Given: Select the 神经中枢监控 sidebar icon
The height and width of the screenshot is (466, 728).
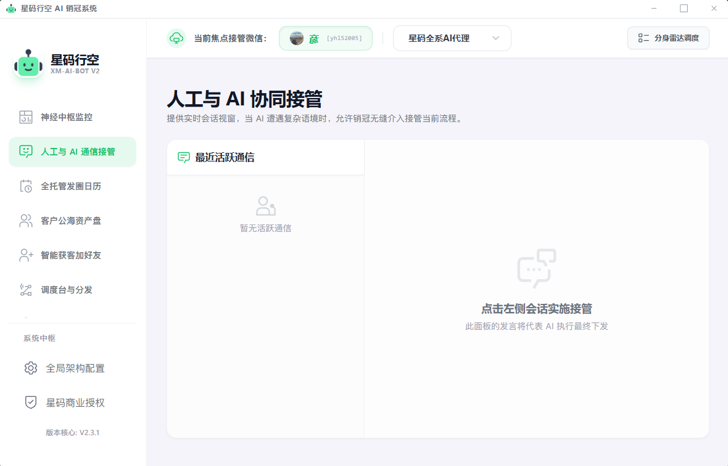Looking at the screenshot, I should click(26, 116).
